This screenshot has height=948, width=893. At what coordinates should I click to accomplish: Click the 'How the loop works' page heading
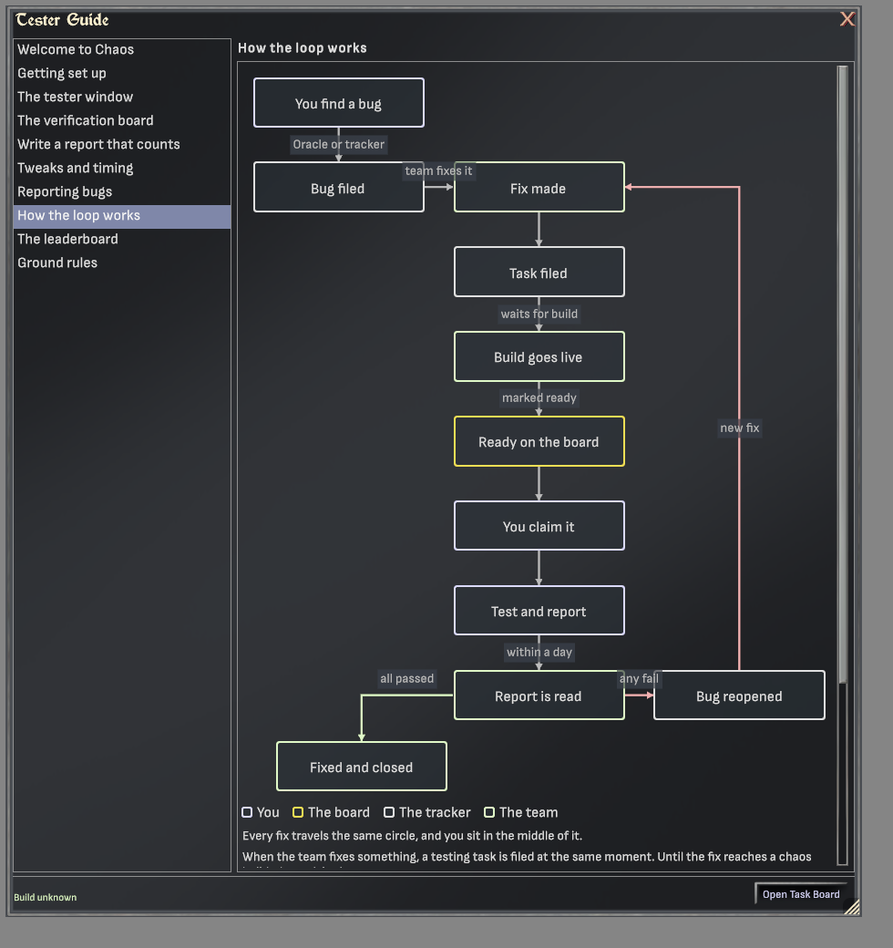point(303,47)
